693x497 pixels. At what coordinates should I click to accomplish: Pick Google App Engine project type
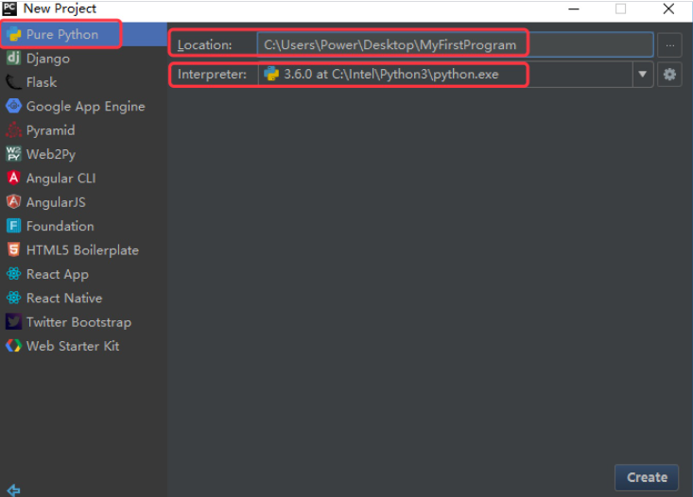click(x=83, y=106)
